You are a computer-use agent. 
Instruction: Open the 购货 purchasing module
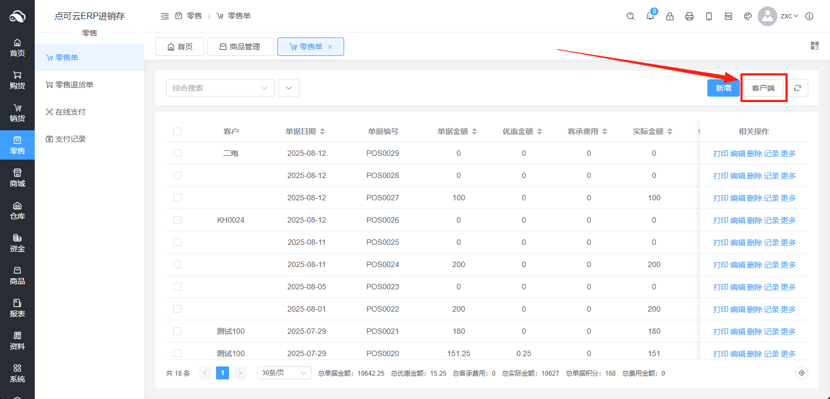17,80
